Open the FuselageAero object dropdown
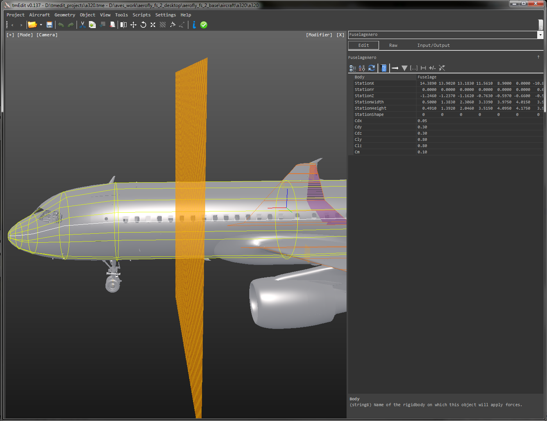 tap(540, 35)
